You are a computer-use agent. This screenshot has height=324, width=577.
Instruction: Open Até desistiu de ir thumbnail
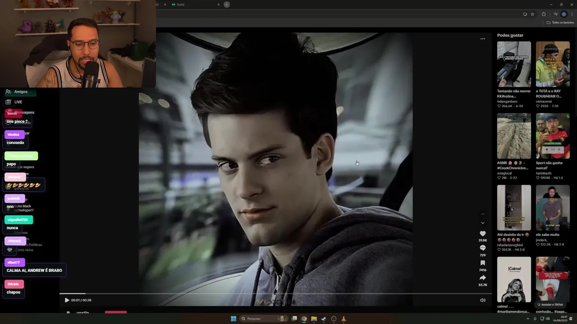tap(514, 208)
